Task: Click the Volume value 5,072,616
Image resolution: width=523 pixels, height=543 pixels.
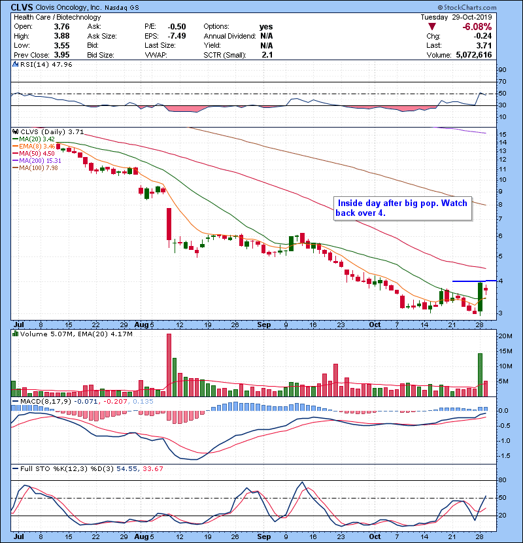Action: click(474, 55)
